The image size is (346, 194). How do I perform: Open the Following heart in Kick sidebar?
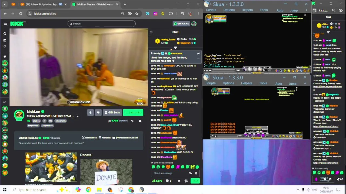click(5, 46)
